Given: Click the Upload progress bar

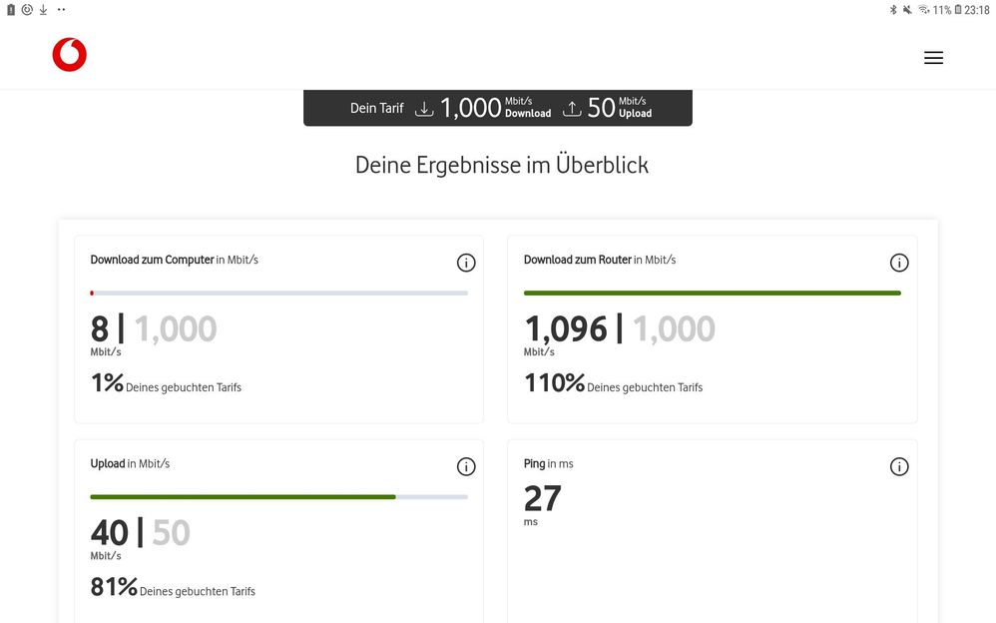Looking at the screenshot, I should tap(278, 496).
